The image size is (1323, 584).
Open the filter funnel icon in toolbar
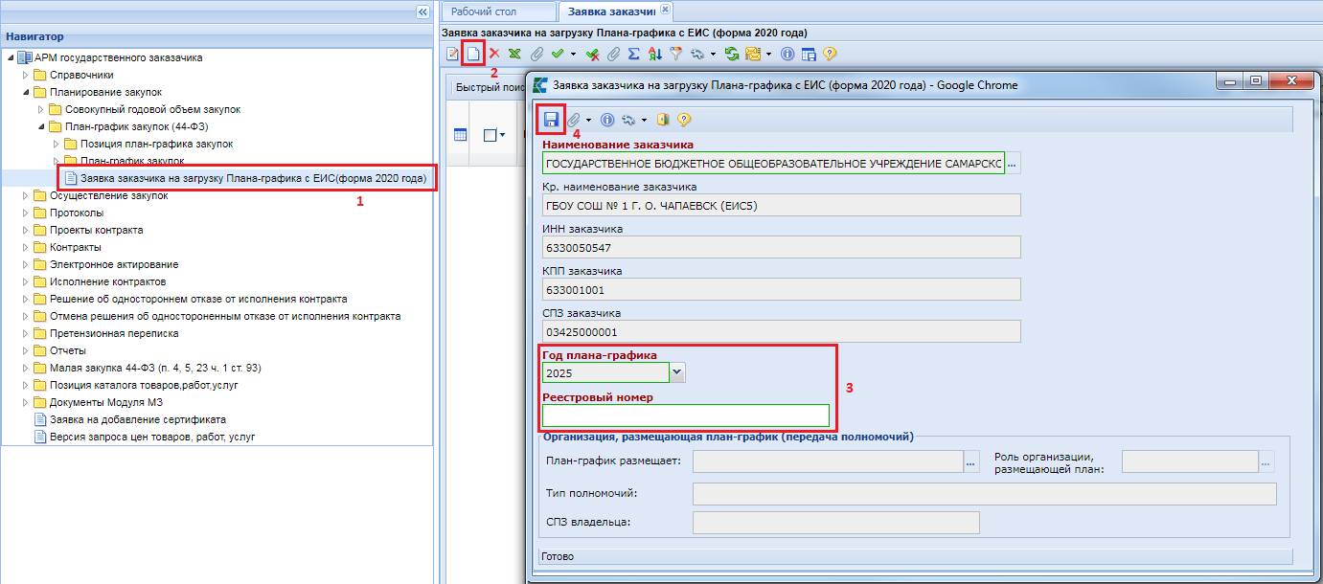[674, 54]
